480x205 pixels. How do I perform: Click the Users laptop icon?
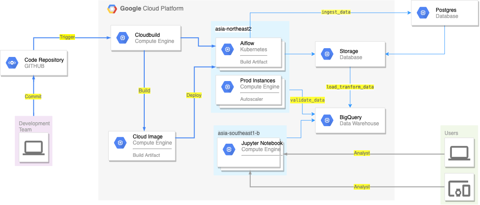(459, 153)
